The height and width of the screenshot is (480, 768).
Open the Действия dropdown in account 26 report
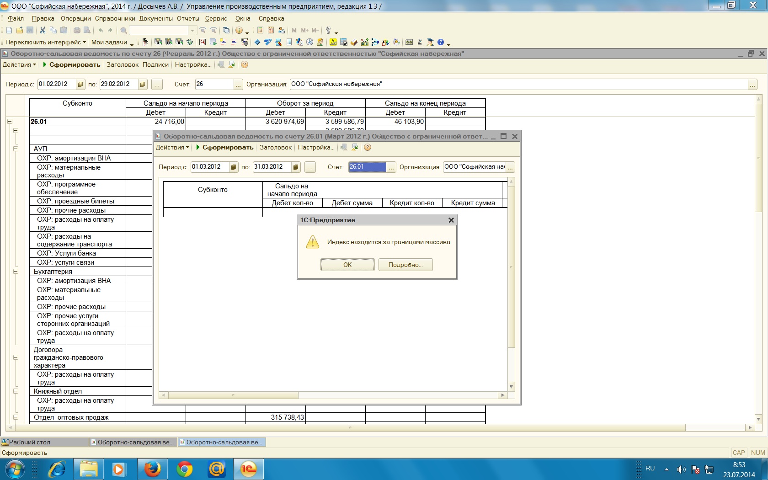click(19, 64)
